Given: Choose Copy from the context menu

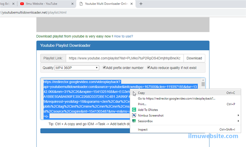Looking at the screenshot, I should (x=185, y=93).
